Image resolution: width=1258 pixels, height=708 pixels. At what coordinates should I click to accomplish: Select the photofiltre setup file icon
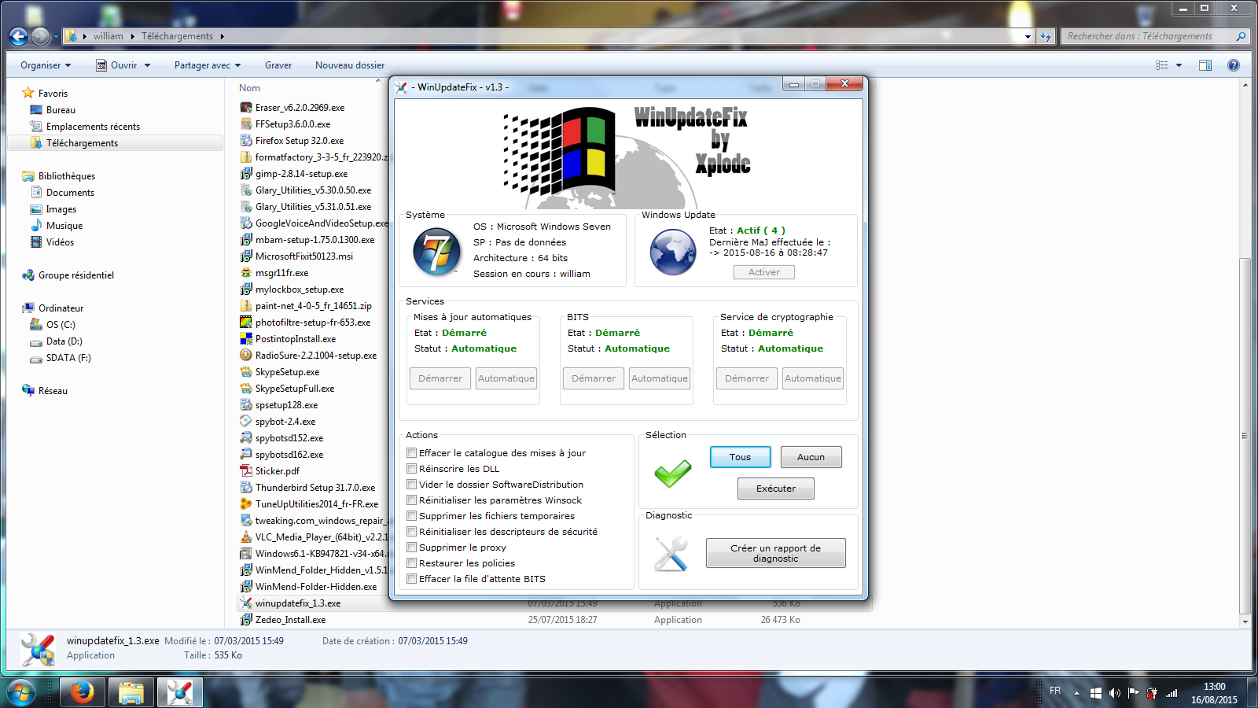point(246,323)
